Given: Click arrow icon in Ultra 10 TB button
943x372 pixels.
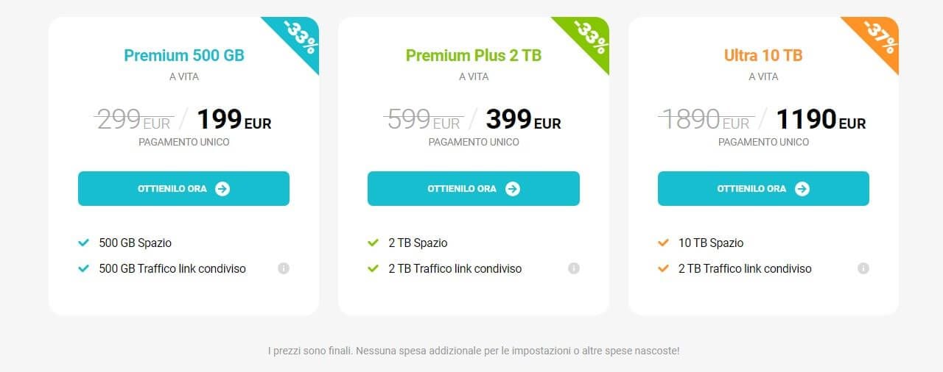Looking at the screenshot, I should pyautogui.click(x=802, y=189).
